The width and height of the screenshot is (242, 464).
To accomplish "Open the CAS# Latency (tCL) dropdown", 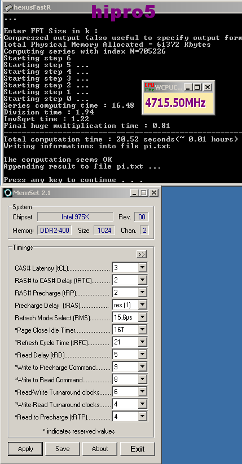I will (143, 268).
